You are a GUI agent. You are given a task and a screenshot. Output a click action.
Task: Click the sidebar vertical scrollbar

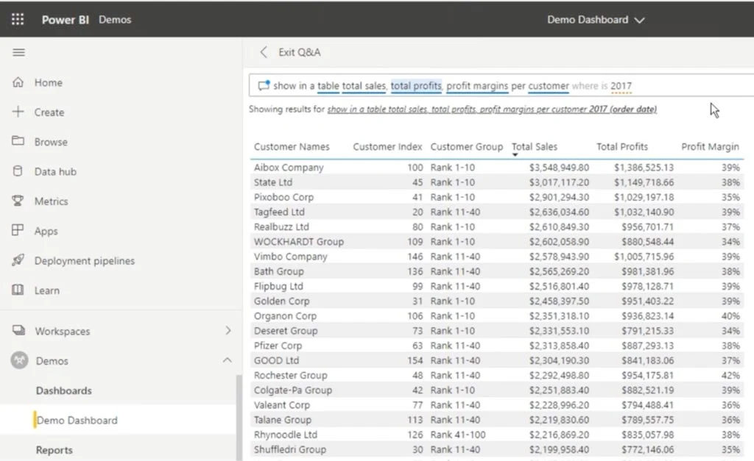(239, 417)
